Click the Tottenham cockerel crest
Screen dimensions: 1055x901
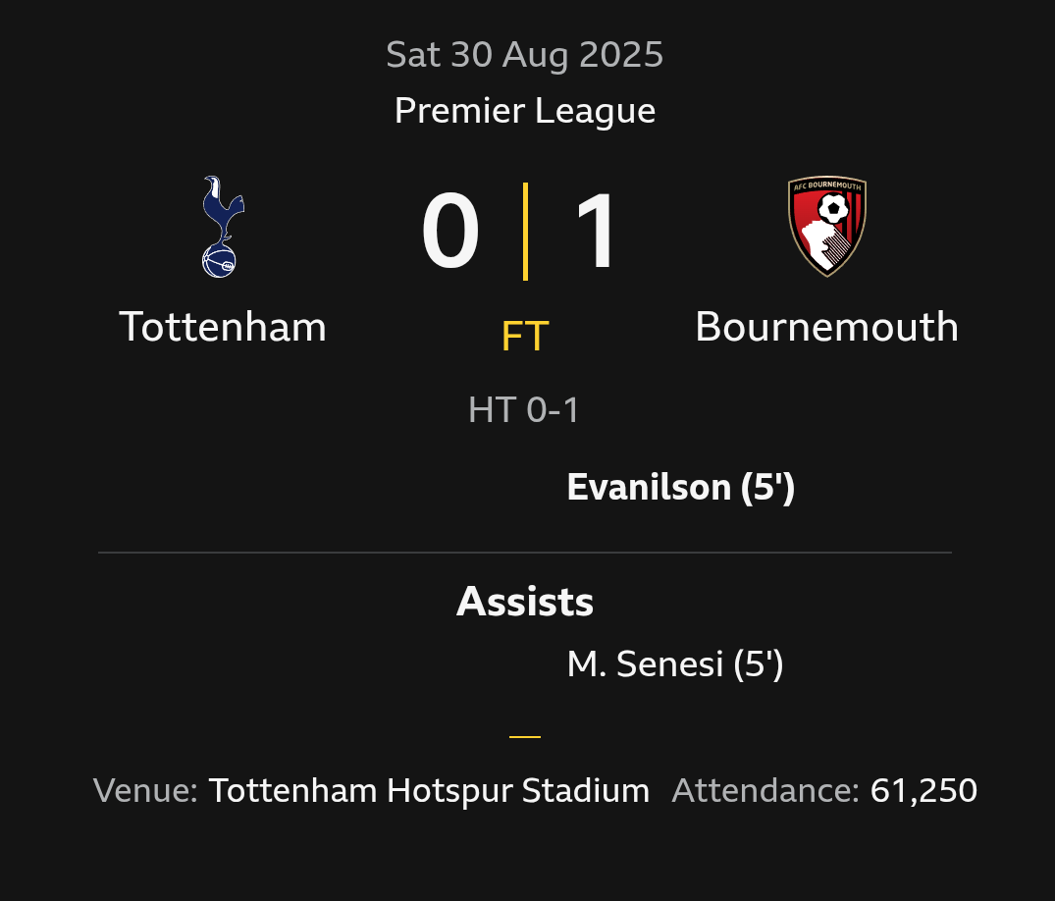click(223, 227)
